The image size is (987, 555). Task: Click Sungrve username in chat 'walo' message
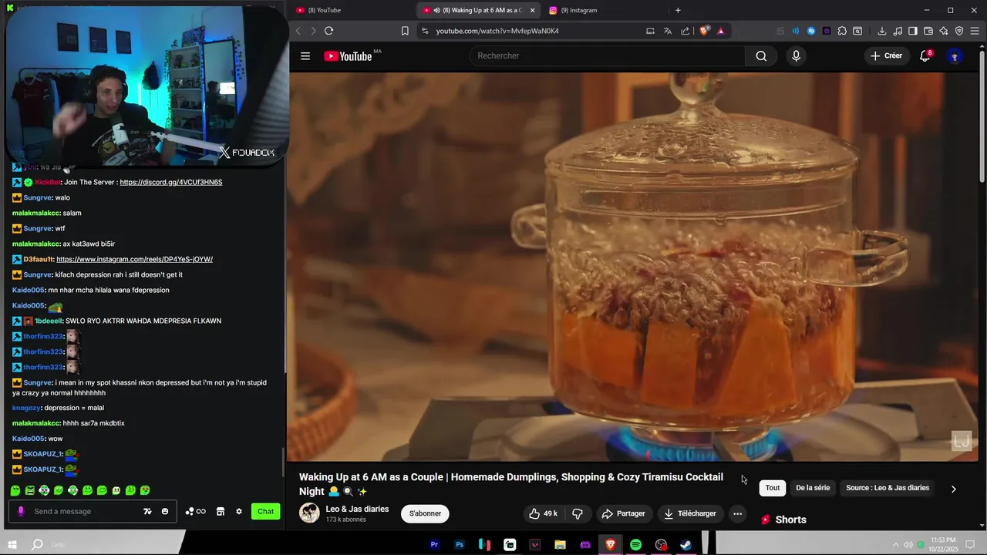pyautogui.click(x=38, y=197)
